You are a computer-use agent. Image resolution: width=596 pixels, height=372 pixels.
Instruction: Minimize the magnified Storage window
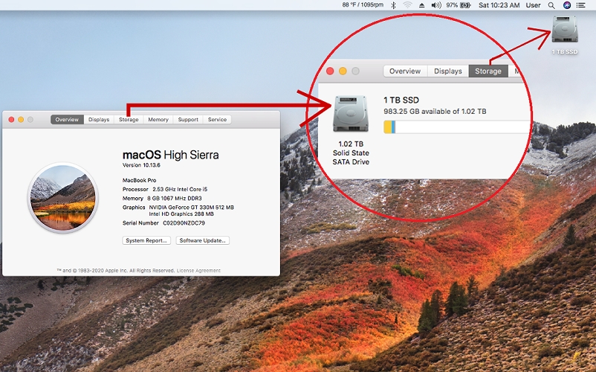pos(343,71)
